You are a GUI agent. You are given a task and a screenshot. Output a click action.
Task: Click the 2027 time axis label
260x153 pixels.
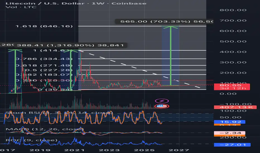tap(179, 150)
